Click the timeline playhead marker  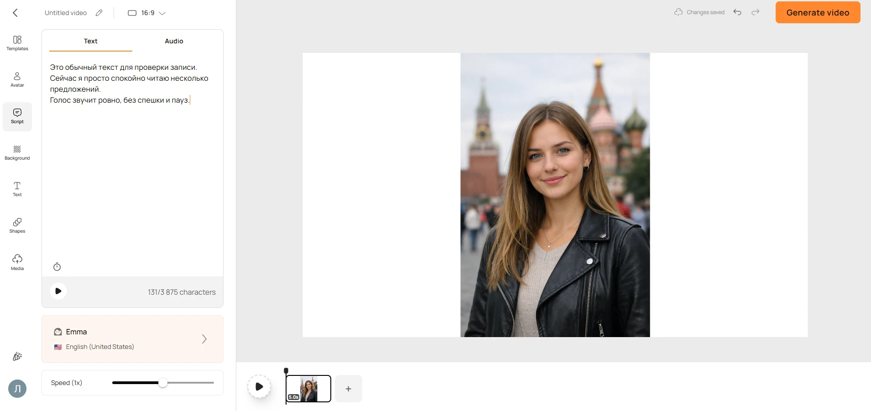point(286,370)
